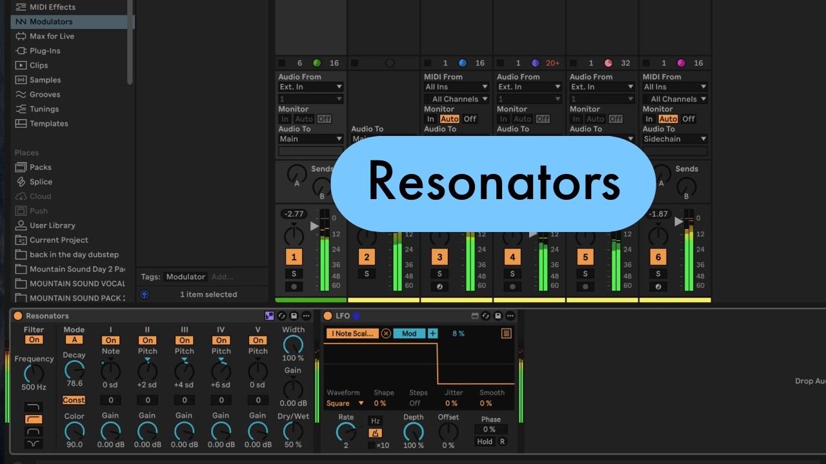Select the bandpass filter shape icon
Viewport: 826px width, 464px height.
pos(34,431)
